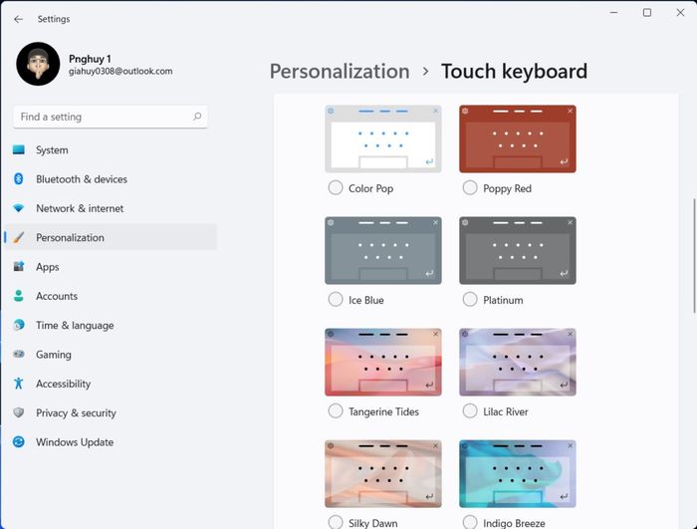Maximize the Settings window

click(647, 13)
